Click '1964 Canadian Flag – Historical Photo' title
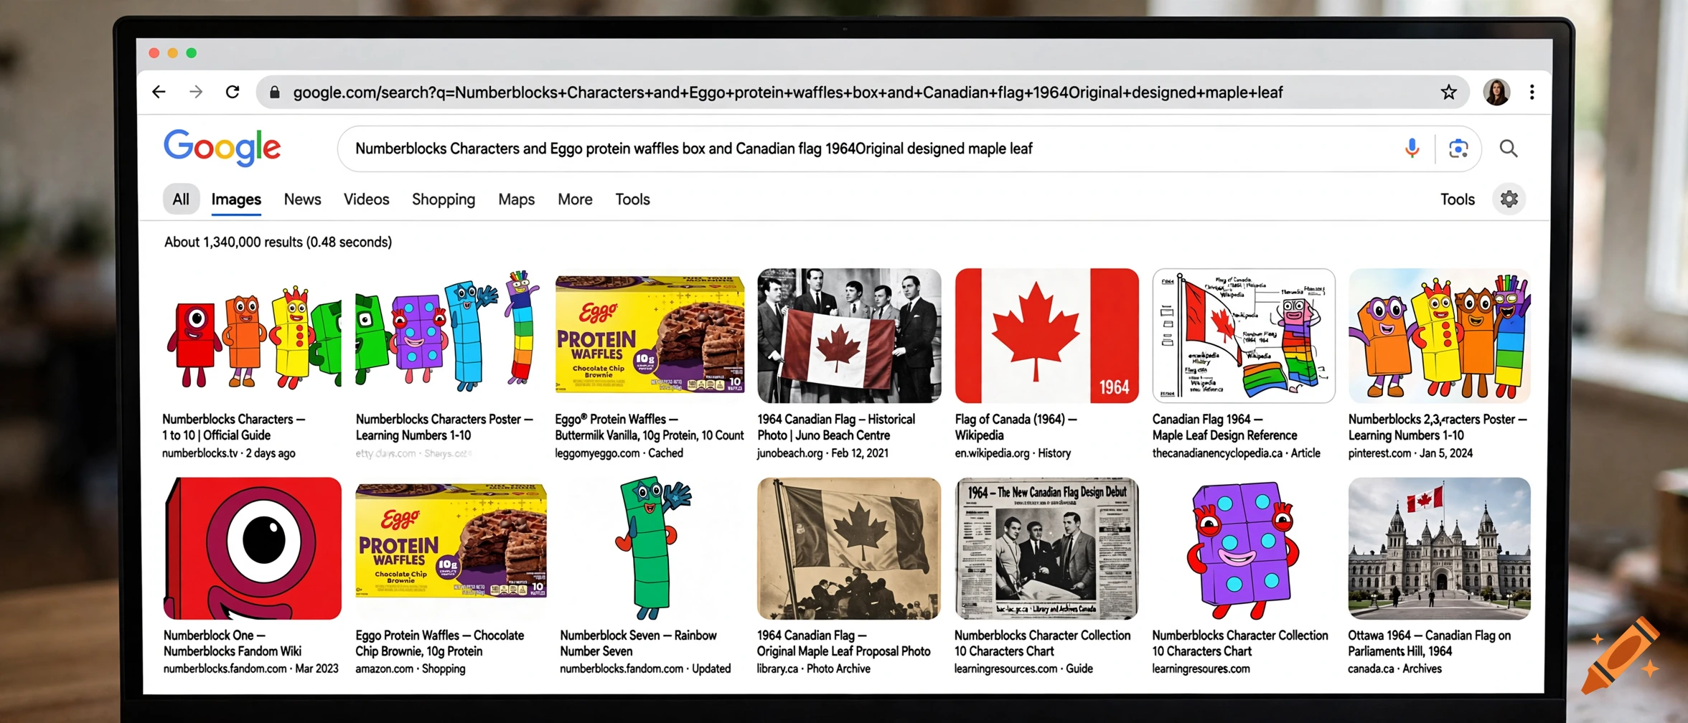The width and height of the screenshot is (1688, 723). coord(836,427)
